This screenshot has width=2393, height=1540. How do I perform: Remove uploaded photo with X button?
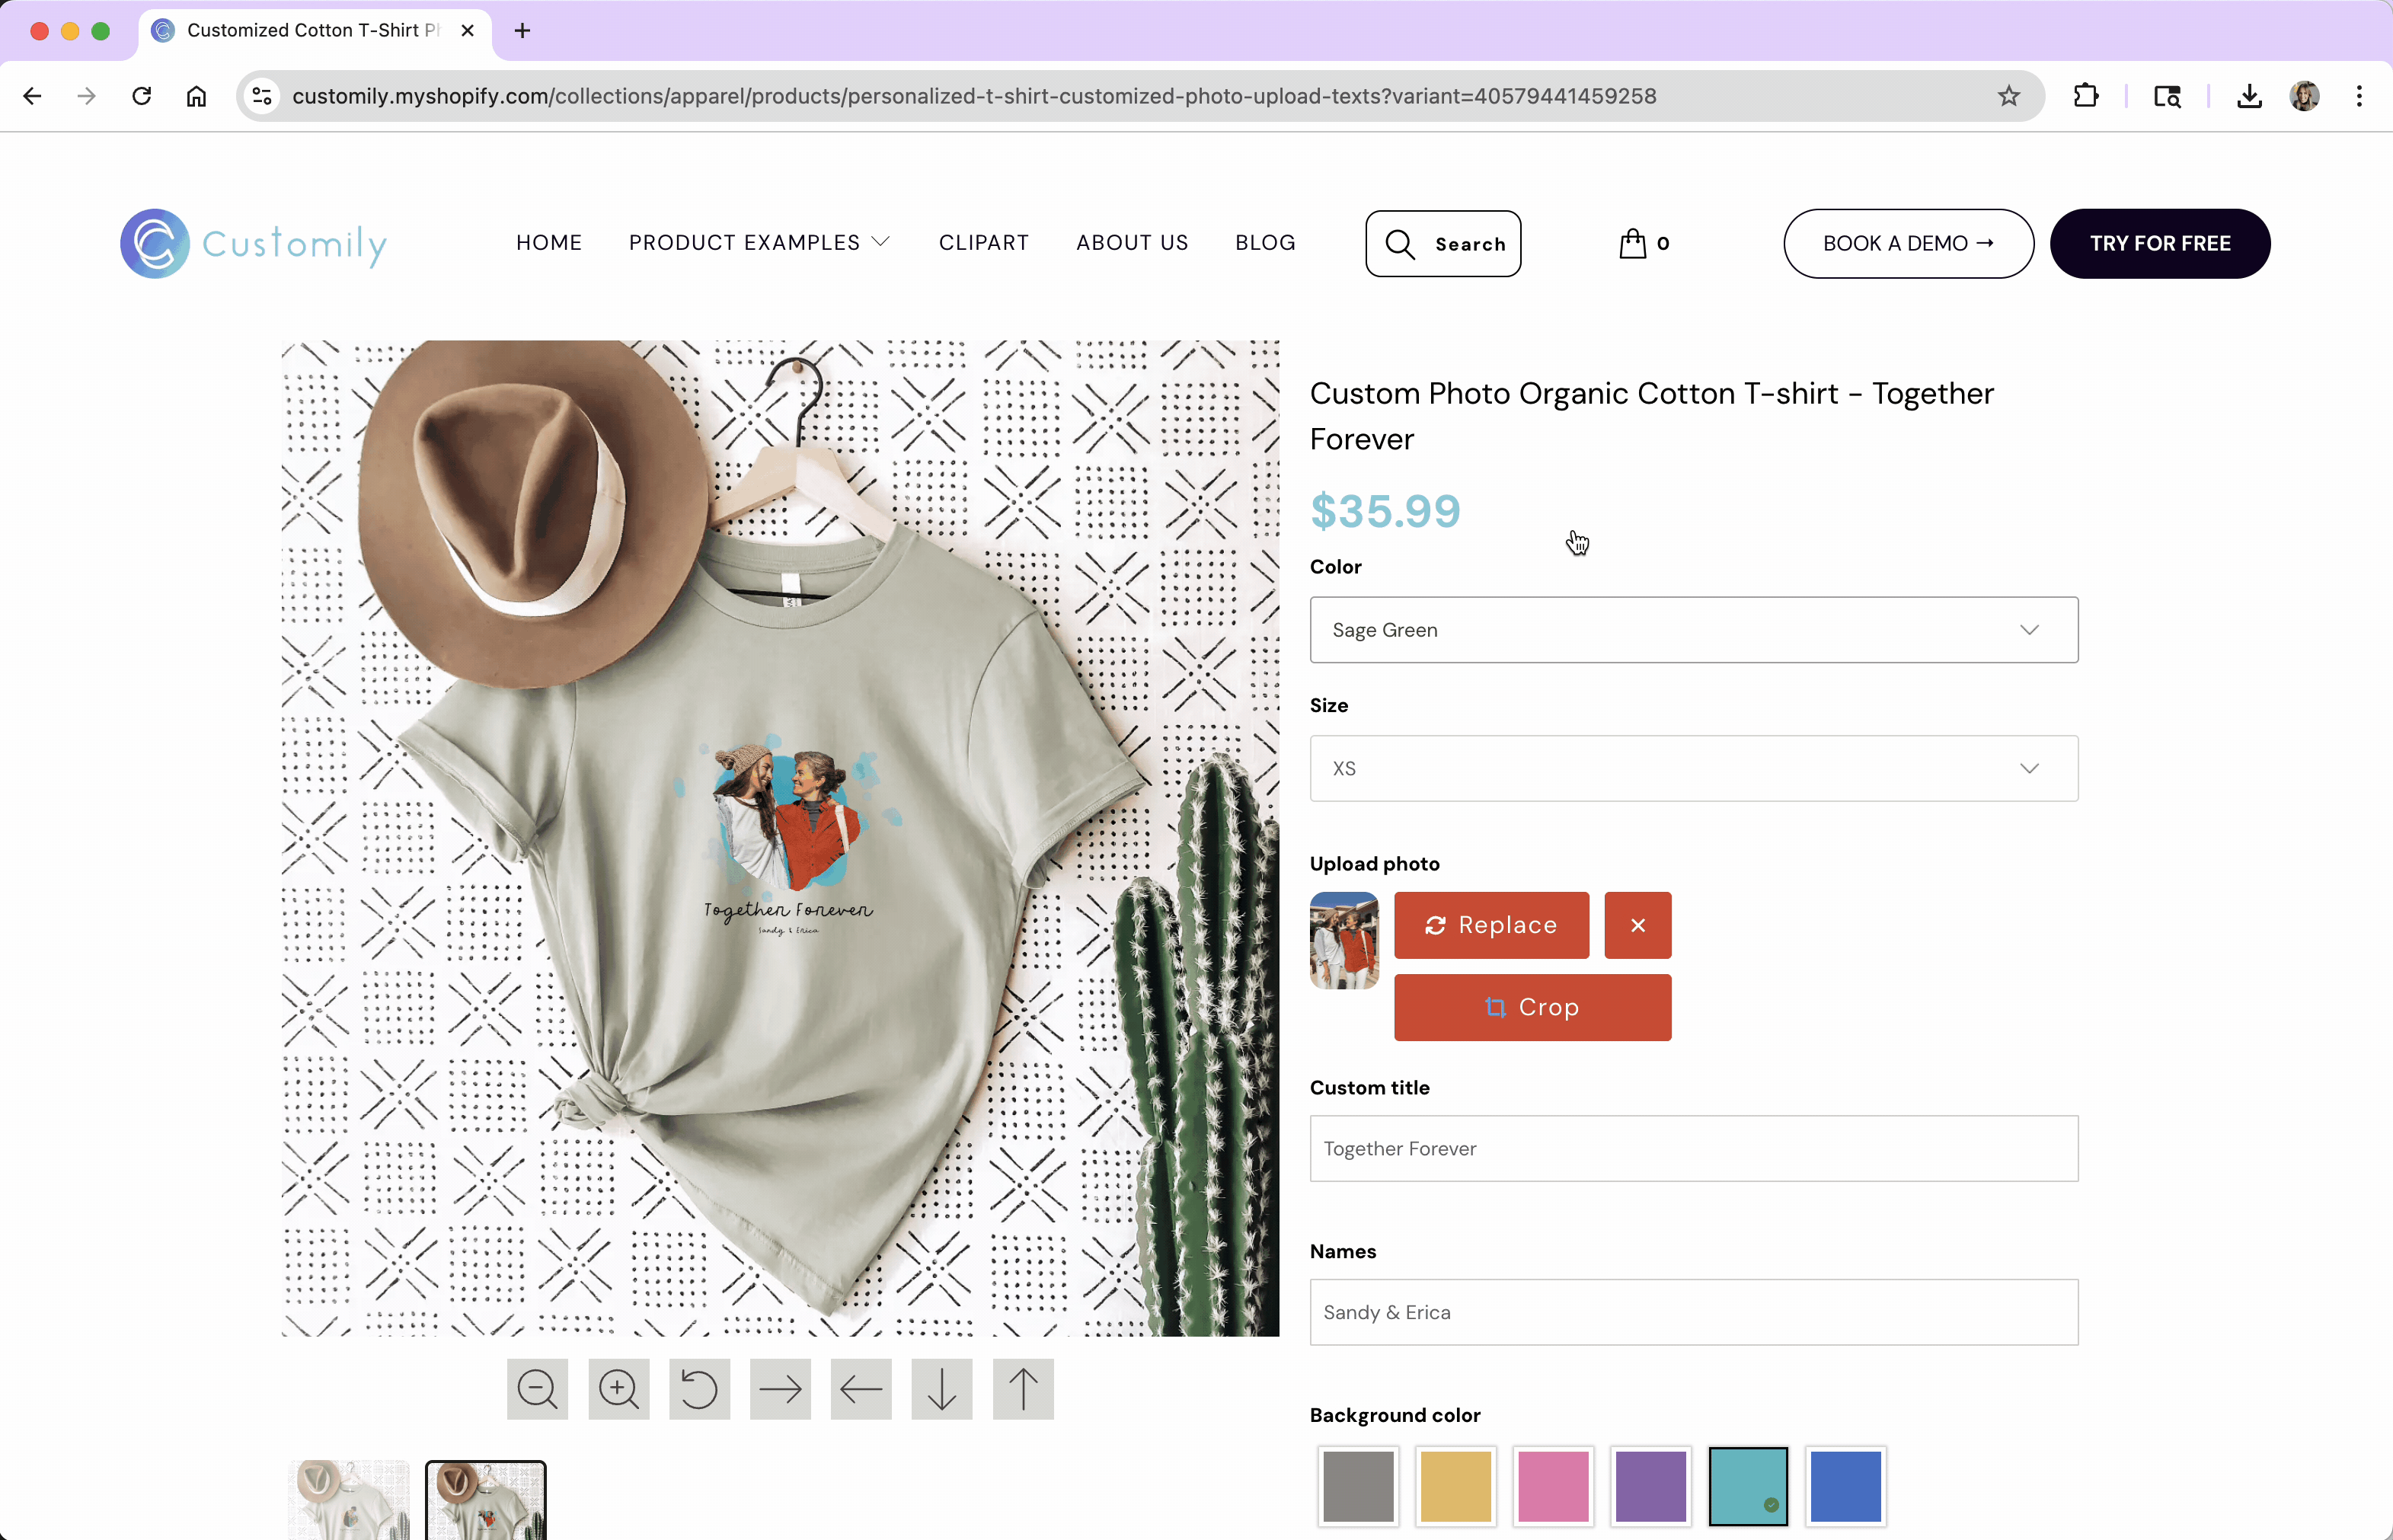click(1637, 925)
